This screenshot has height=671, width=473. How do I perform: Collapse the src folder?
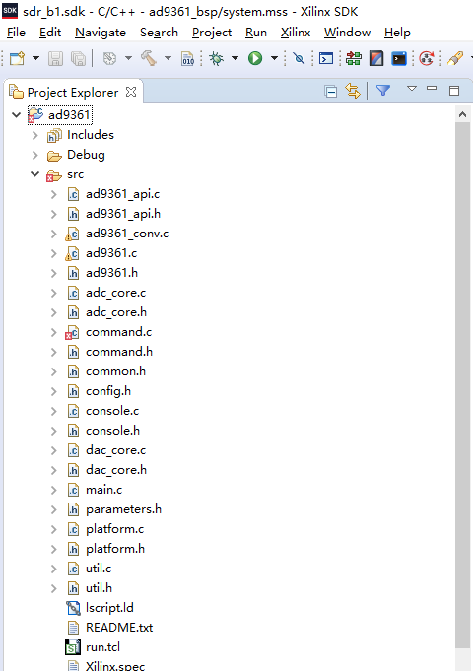(35, 174)
